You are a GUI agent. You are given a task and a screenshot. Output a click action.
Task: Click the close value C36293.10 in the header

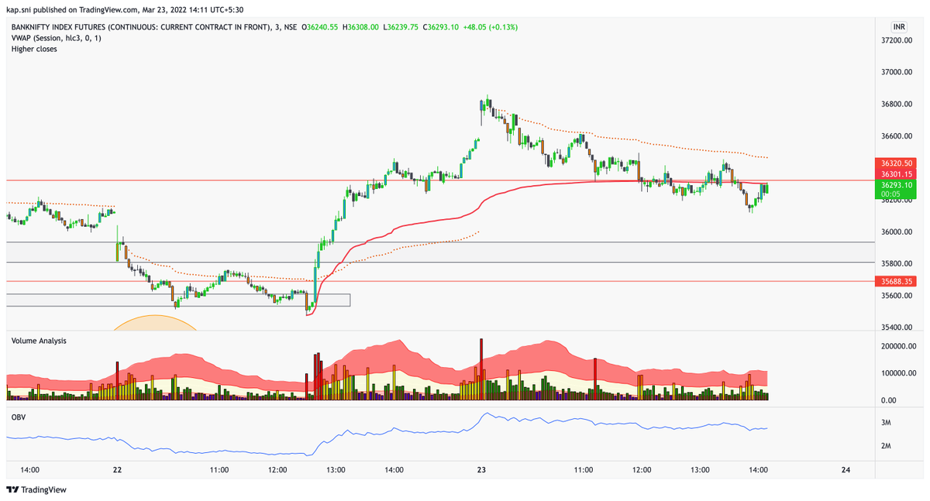pyautogui.click(x=442, y=27)
